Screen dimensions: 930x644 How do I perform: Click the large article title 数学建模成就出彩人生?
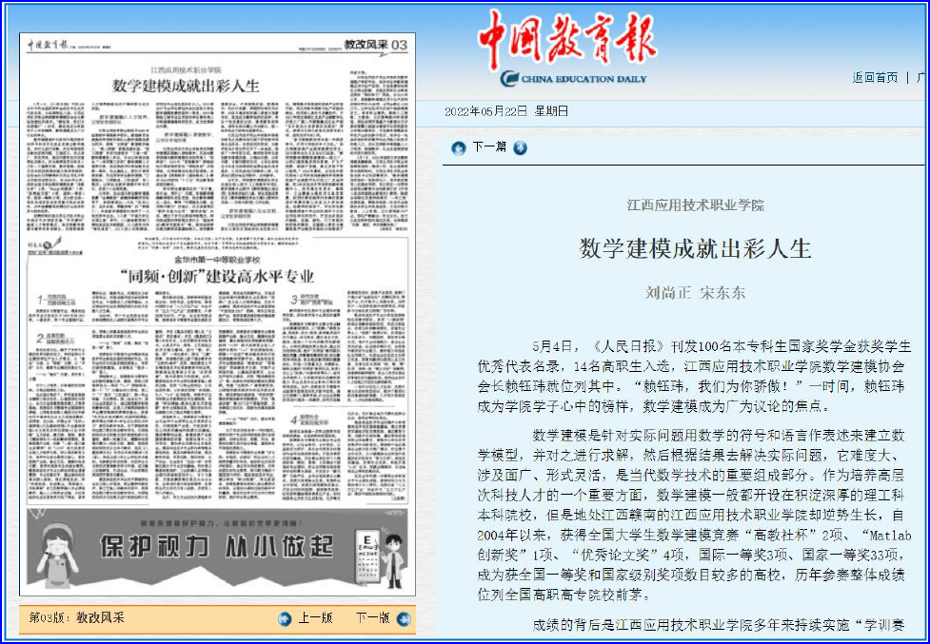(695, 248)
